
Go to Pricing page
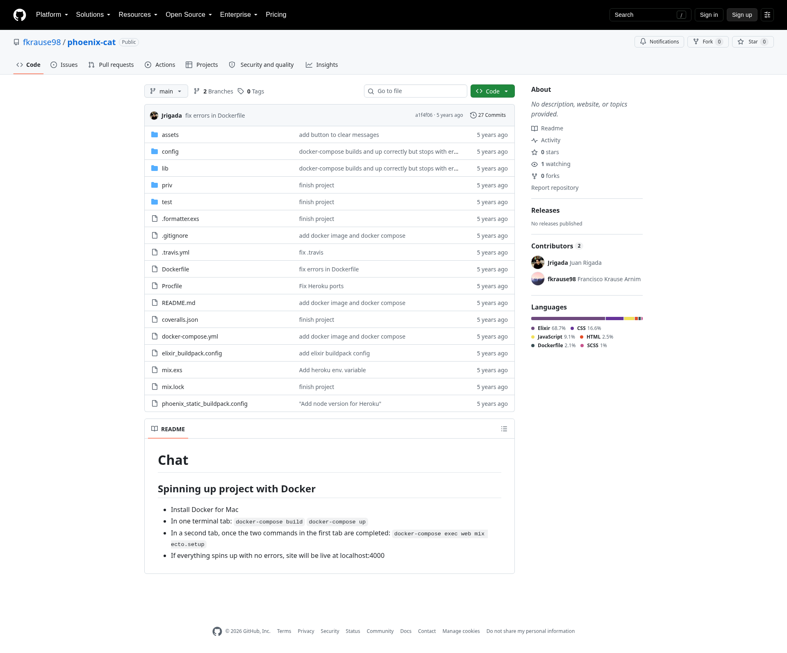point(276,15)
